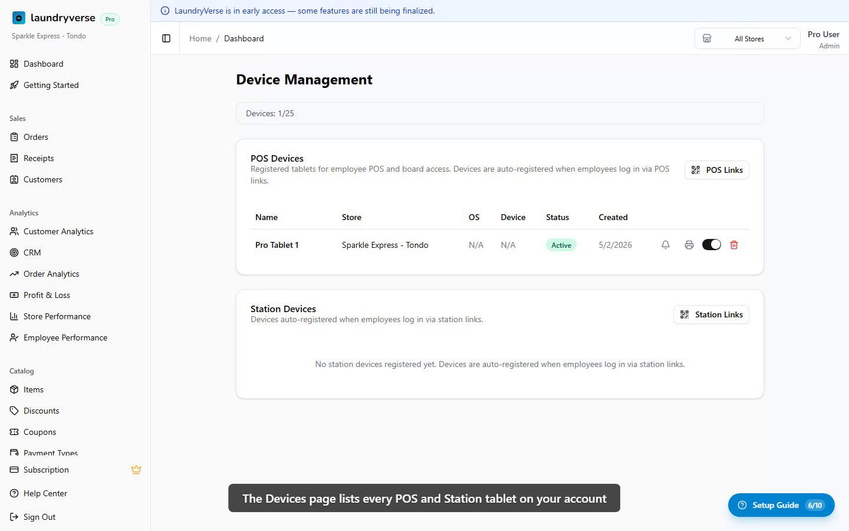Viewport: 849px width, 531px height.
Task: Open the Setup Guide button
Action: 781,505
